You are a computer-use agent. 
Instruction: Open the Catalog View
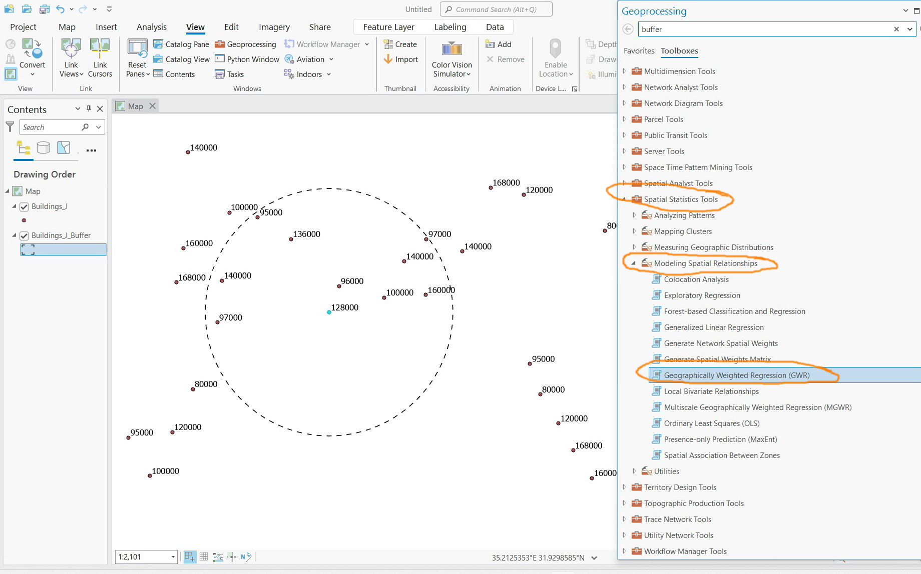181,59
